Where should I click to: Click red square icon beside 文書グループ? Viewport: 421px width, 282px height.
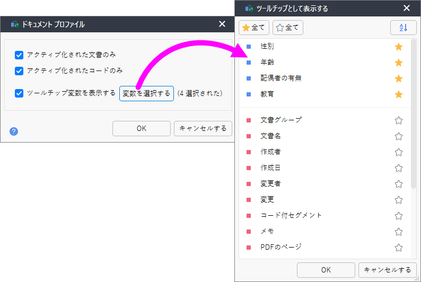coord(249,120)
